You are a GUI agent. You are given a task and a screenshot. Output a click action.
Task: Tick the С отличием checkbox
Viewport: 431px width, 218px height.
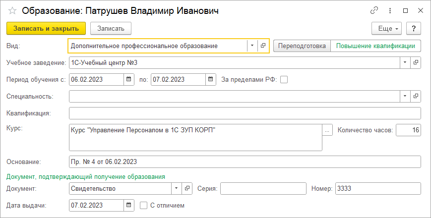pos(143,206)
